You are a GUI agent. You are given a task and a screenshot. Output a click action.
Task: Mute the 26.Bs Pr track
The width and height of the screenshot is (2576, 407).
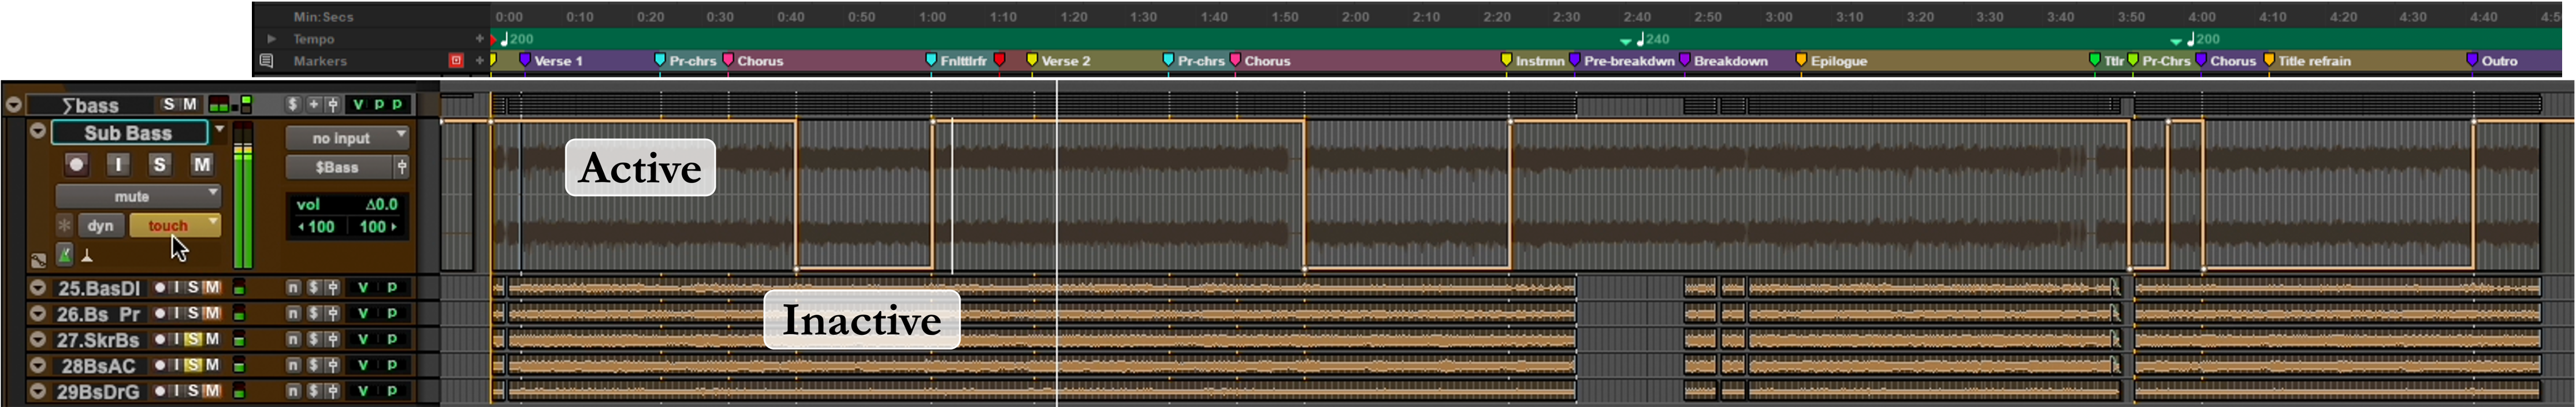(x=211, y=313)
